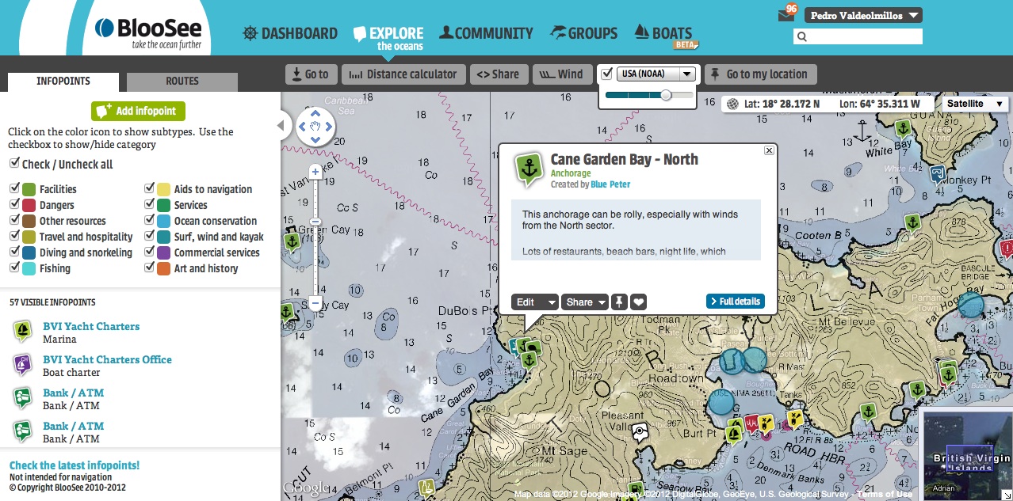Open the Edit dropdown in popup
Screen dimensions: 1013x501
(x=535, y=302)
